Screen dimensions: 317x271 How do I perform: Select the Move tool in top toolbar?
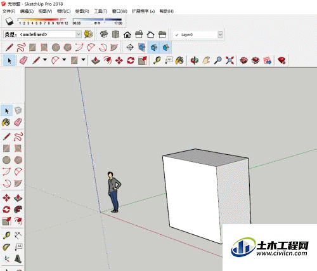click(x=119, y=60)
